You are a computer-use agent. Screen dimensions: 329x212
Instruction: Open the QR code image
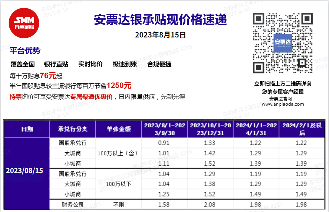(283, 43)
